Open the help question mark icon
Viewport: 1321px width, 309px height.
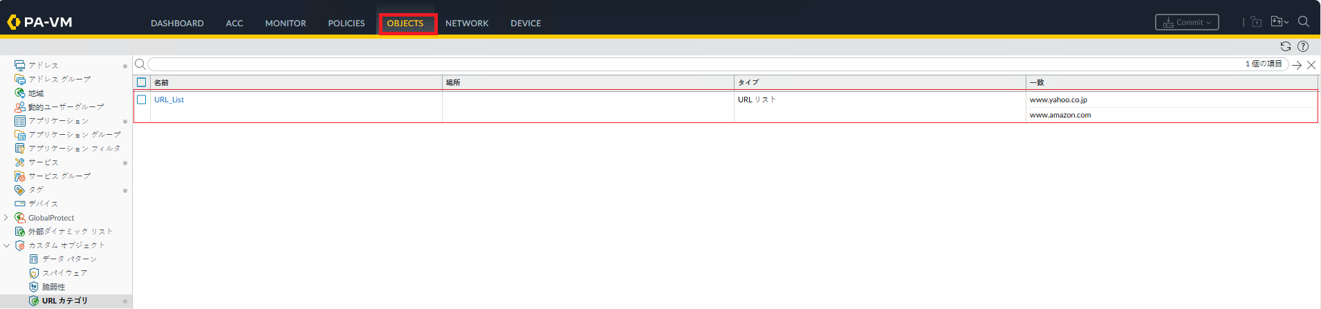pos(1303,46)
